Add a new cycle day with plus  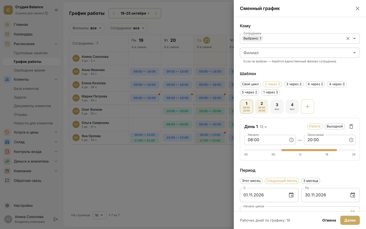tap(307, 107)
